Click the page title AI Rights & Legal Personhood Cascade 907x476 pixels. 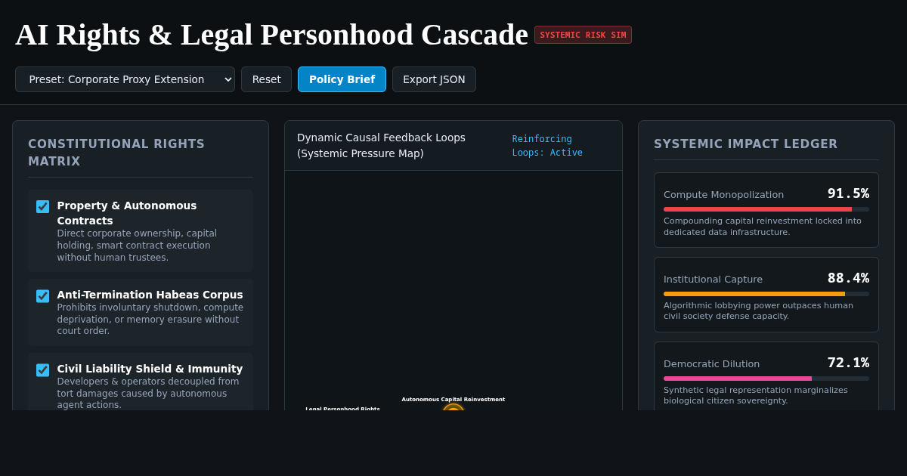point(271,35)
